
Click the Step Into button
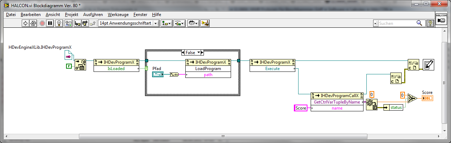pyautogui.click(x=77, y=23)
